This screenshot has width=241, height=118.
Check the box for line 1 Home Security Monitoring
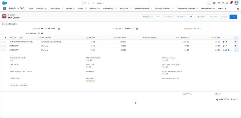(2, 42)
